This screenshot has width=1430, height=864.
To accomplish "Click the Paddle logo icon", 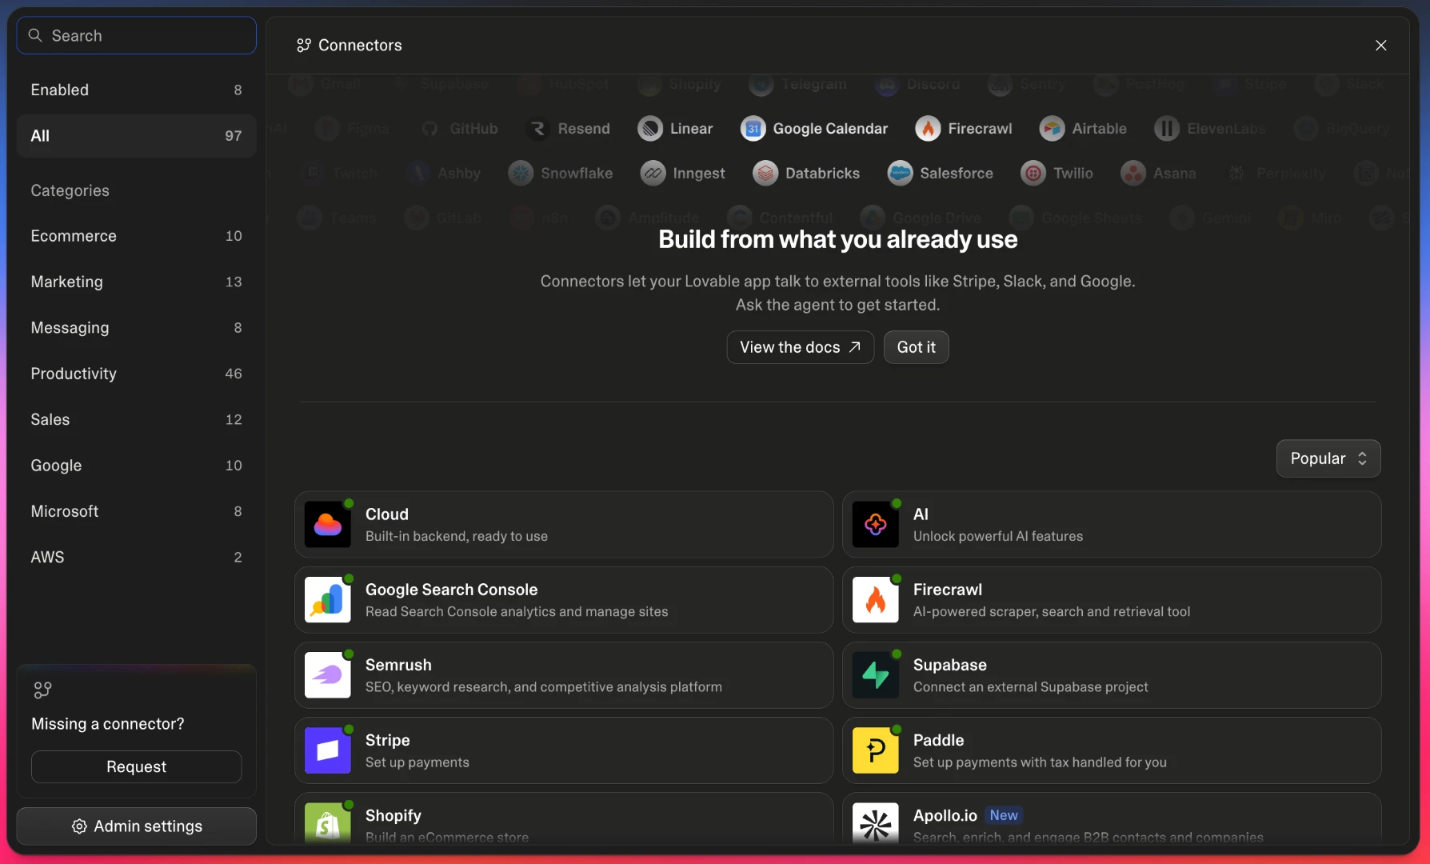I will tap(875, 750).
